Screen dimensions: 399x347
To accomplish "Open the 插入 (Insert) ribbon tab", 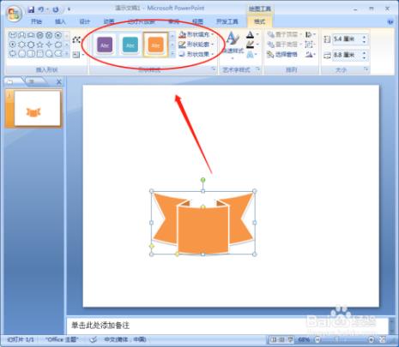I will 60,21.
